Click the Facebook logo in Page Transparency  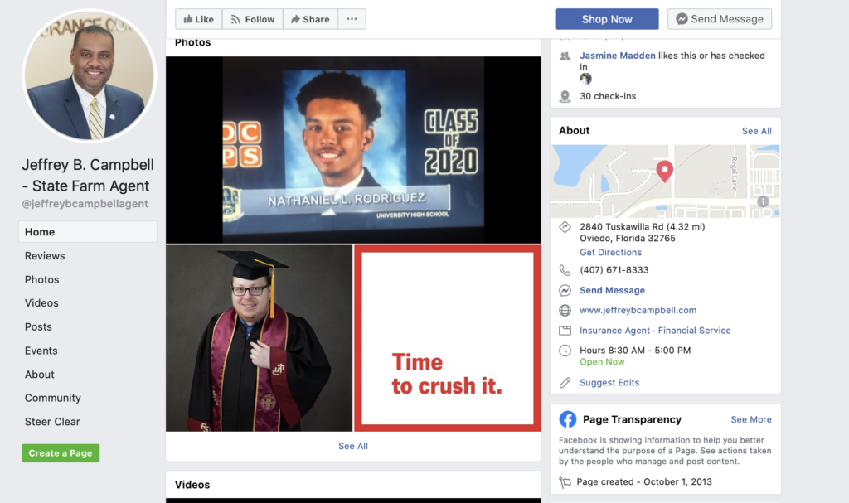pos(567,419)
